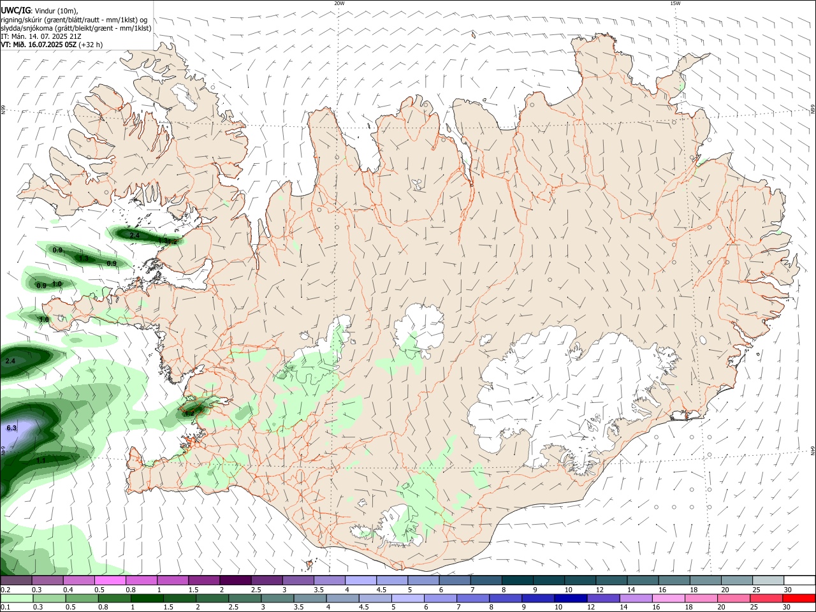Click the 30 label on the upper scale
816x612 pixels.
coord(788,590)
